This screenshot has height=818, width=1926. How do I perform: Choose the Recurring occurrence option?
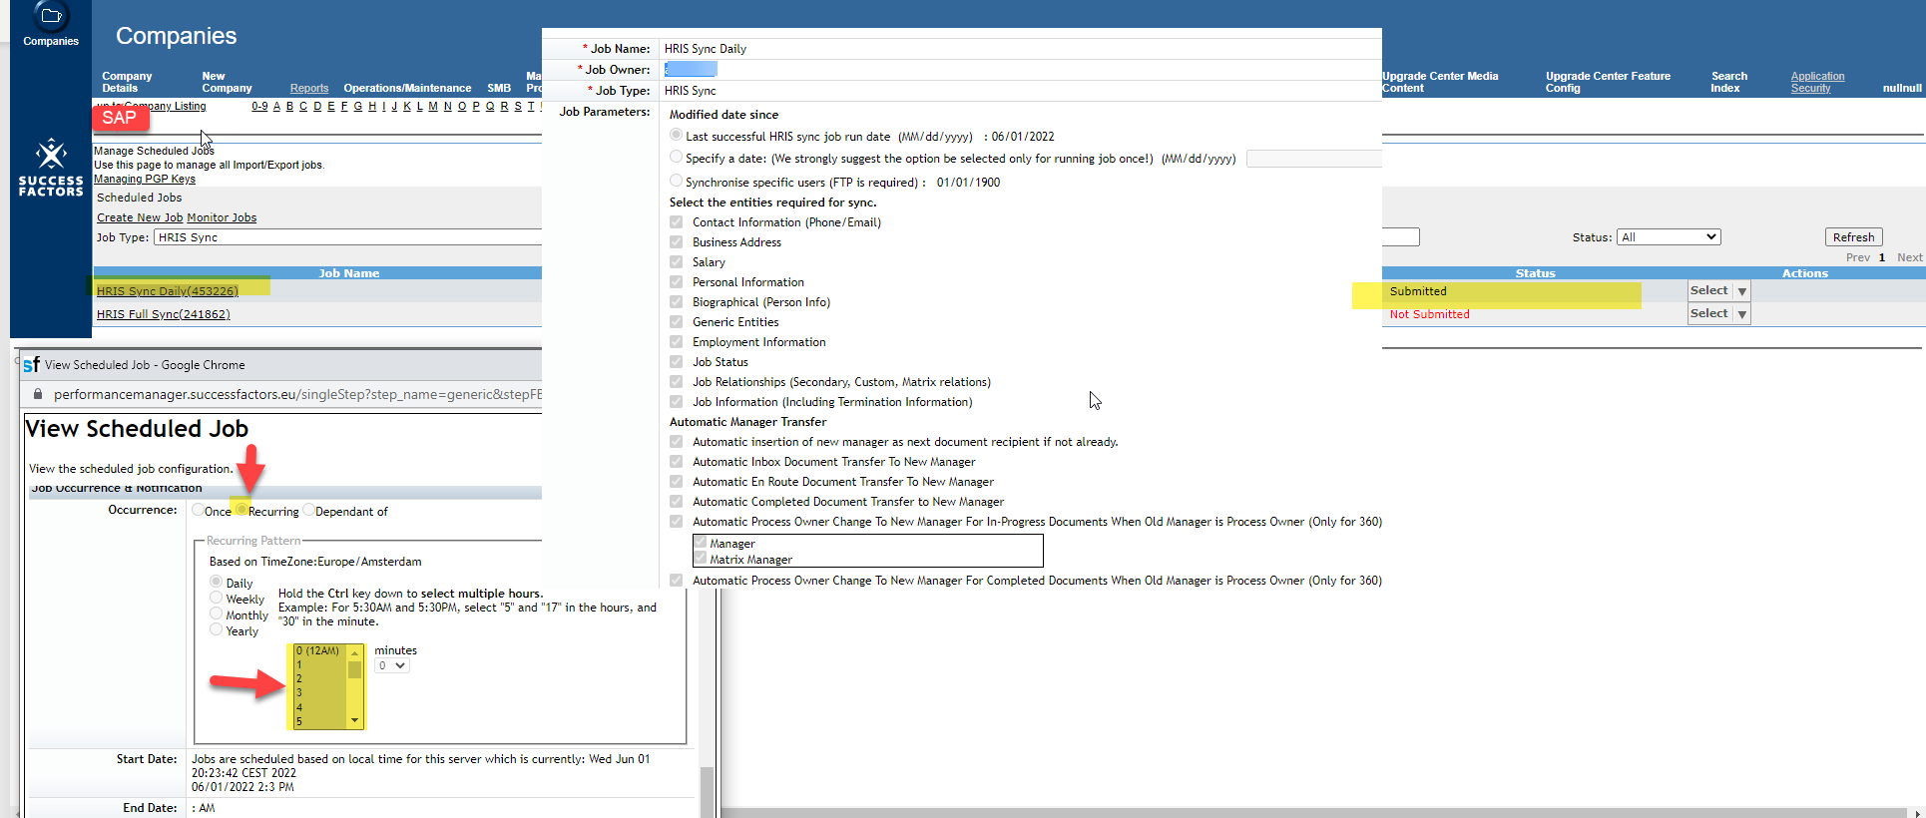241,510
